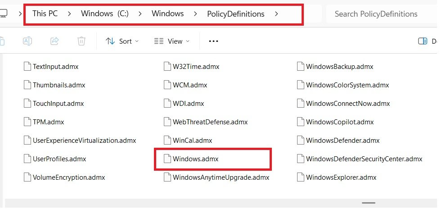Click the Delete trash icon
The height and width of the screenshot is (209, 442).
(x=81, y=41)
